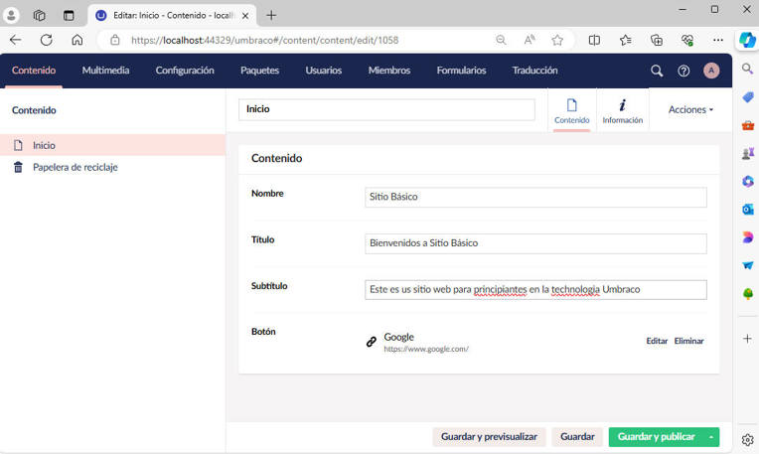Image resolution: width=759 pixels, height=454 pixels.
Task: Expand the Guardar y publicar arrow menu
Action: click(x=711, y=437)
